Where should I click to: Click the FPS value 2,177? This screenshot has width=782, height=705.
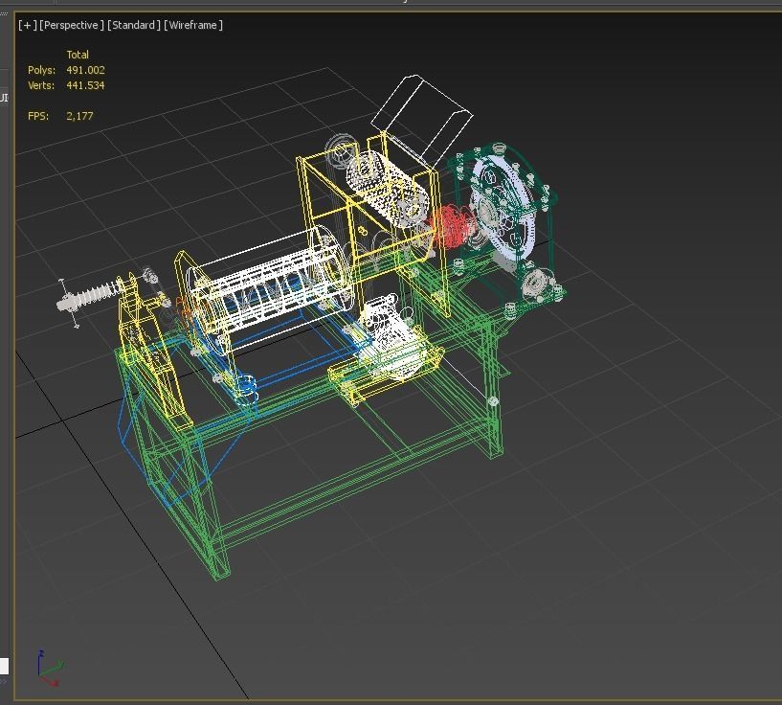point(79,116)
